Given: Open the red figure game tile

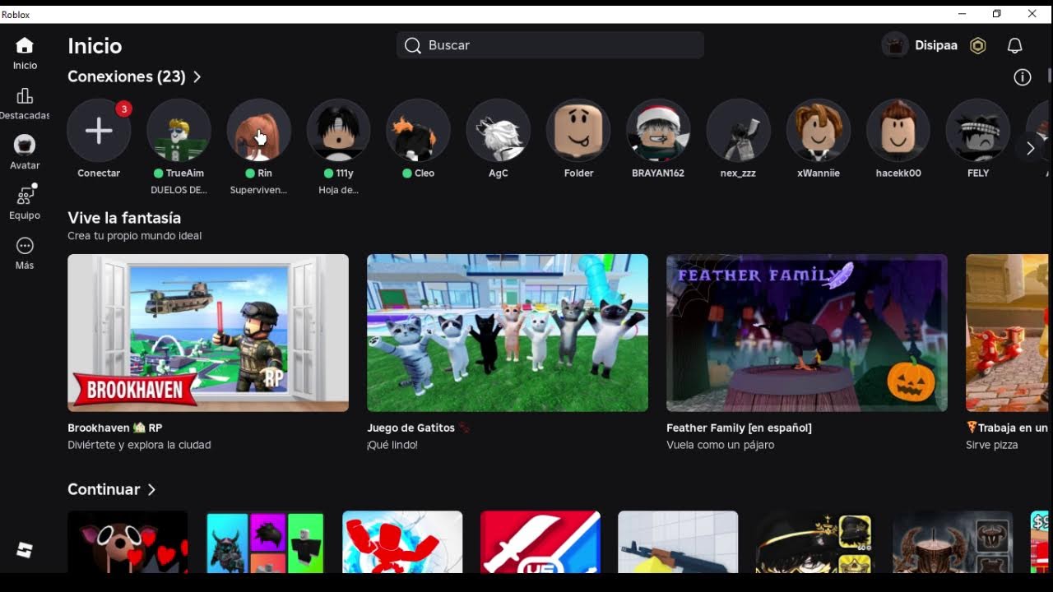Looking at the screenshot, I should (402, 542).
